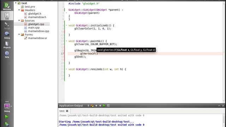Select the Forms folder label
Image resolution: width=226 pixels, height=127 pixels.
coord(29,35)
